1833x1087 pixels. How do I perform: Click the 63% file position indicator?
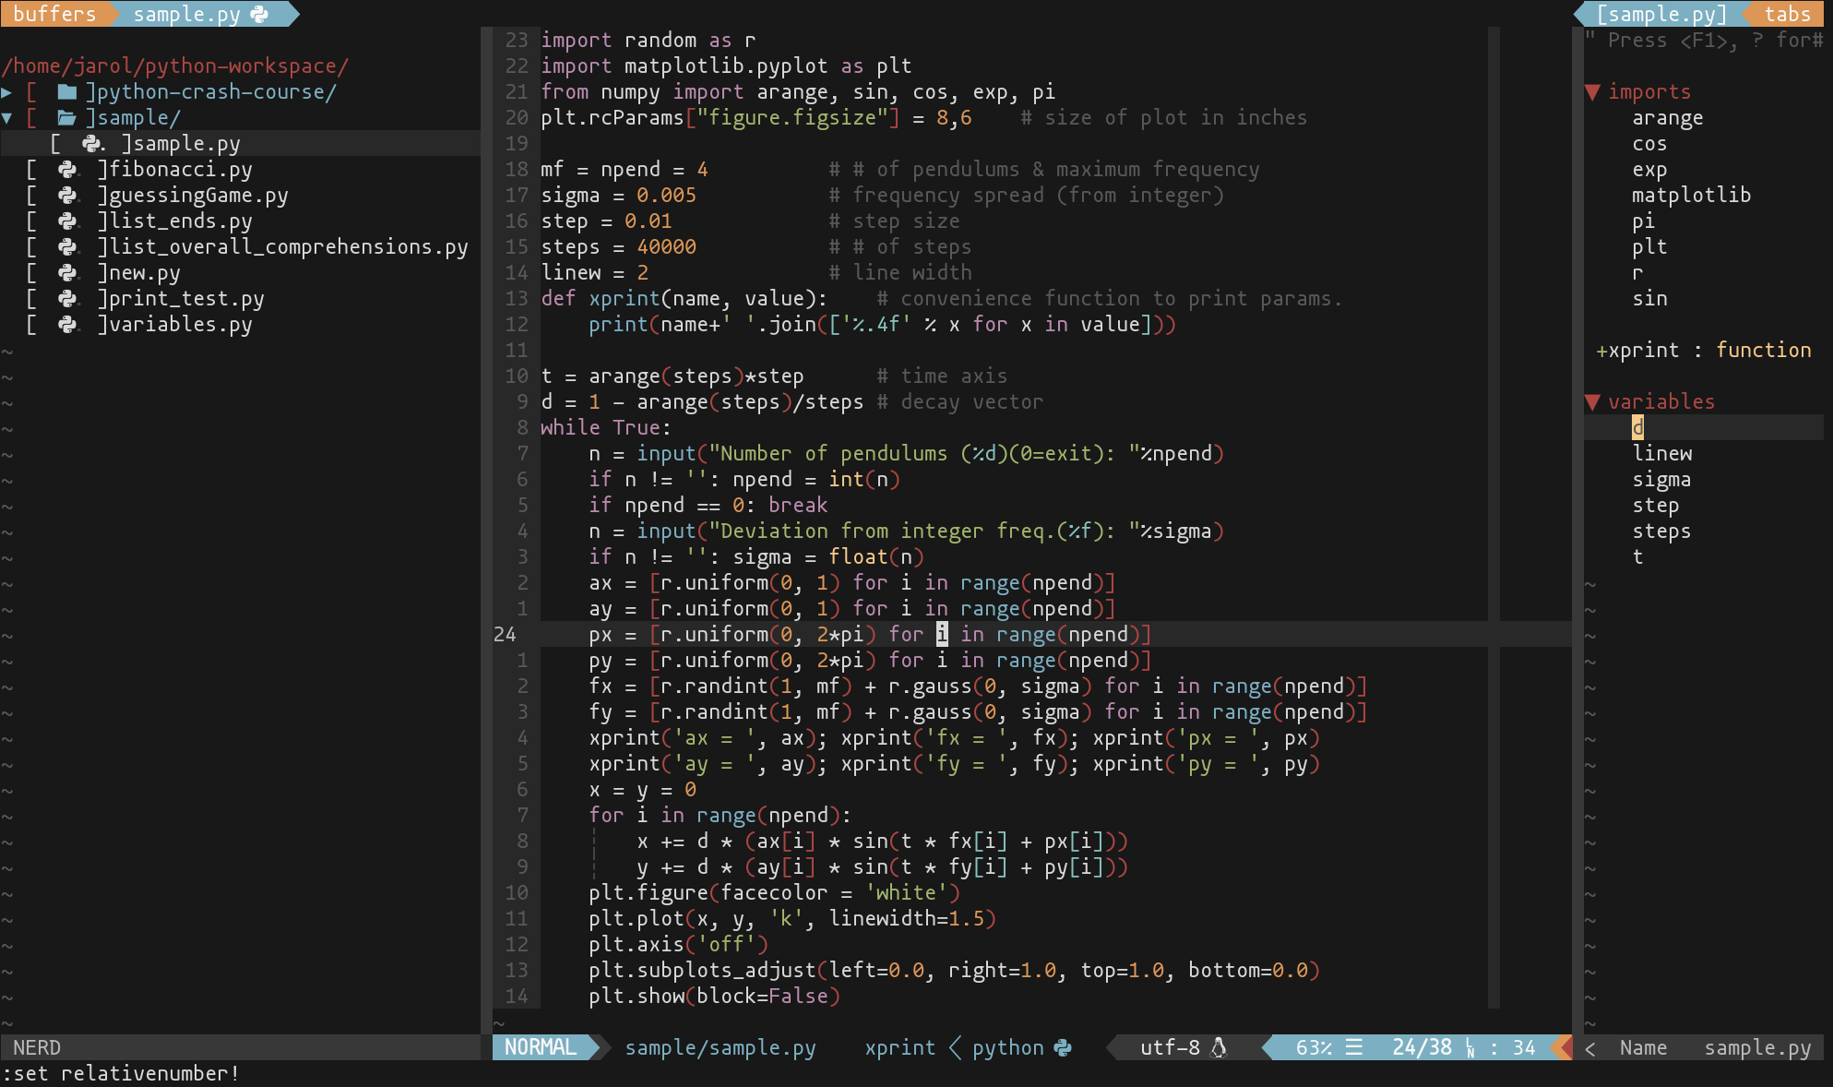pyautogui.click(x=1314, y=1047)
